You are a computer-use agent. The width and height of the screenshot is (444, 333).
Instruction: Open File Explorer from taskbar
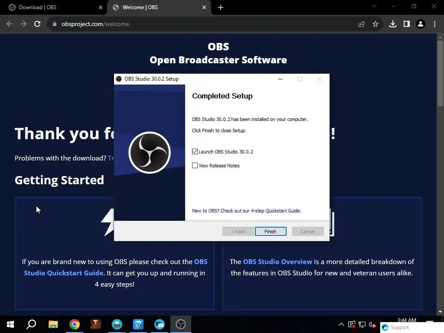pos(53,324)
